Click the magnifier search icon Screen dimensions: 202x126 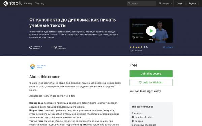(129, 3)
